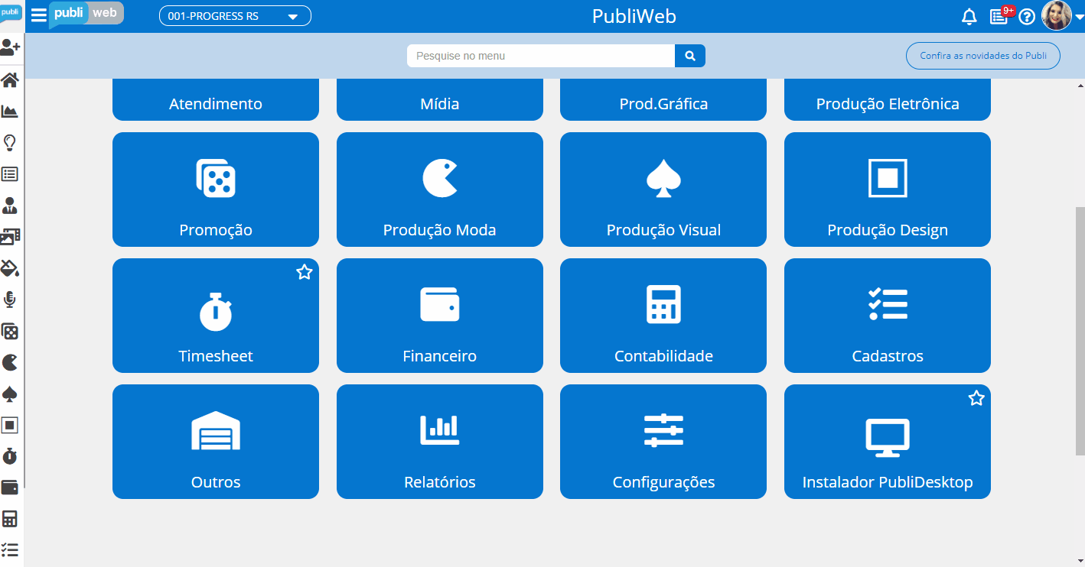Click the user profile avatar
Screen dimensions: 1085x567
coord(1057,16)
